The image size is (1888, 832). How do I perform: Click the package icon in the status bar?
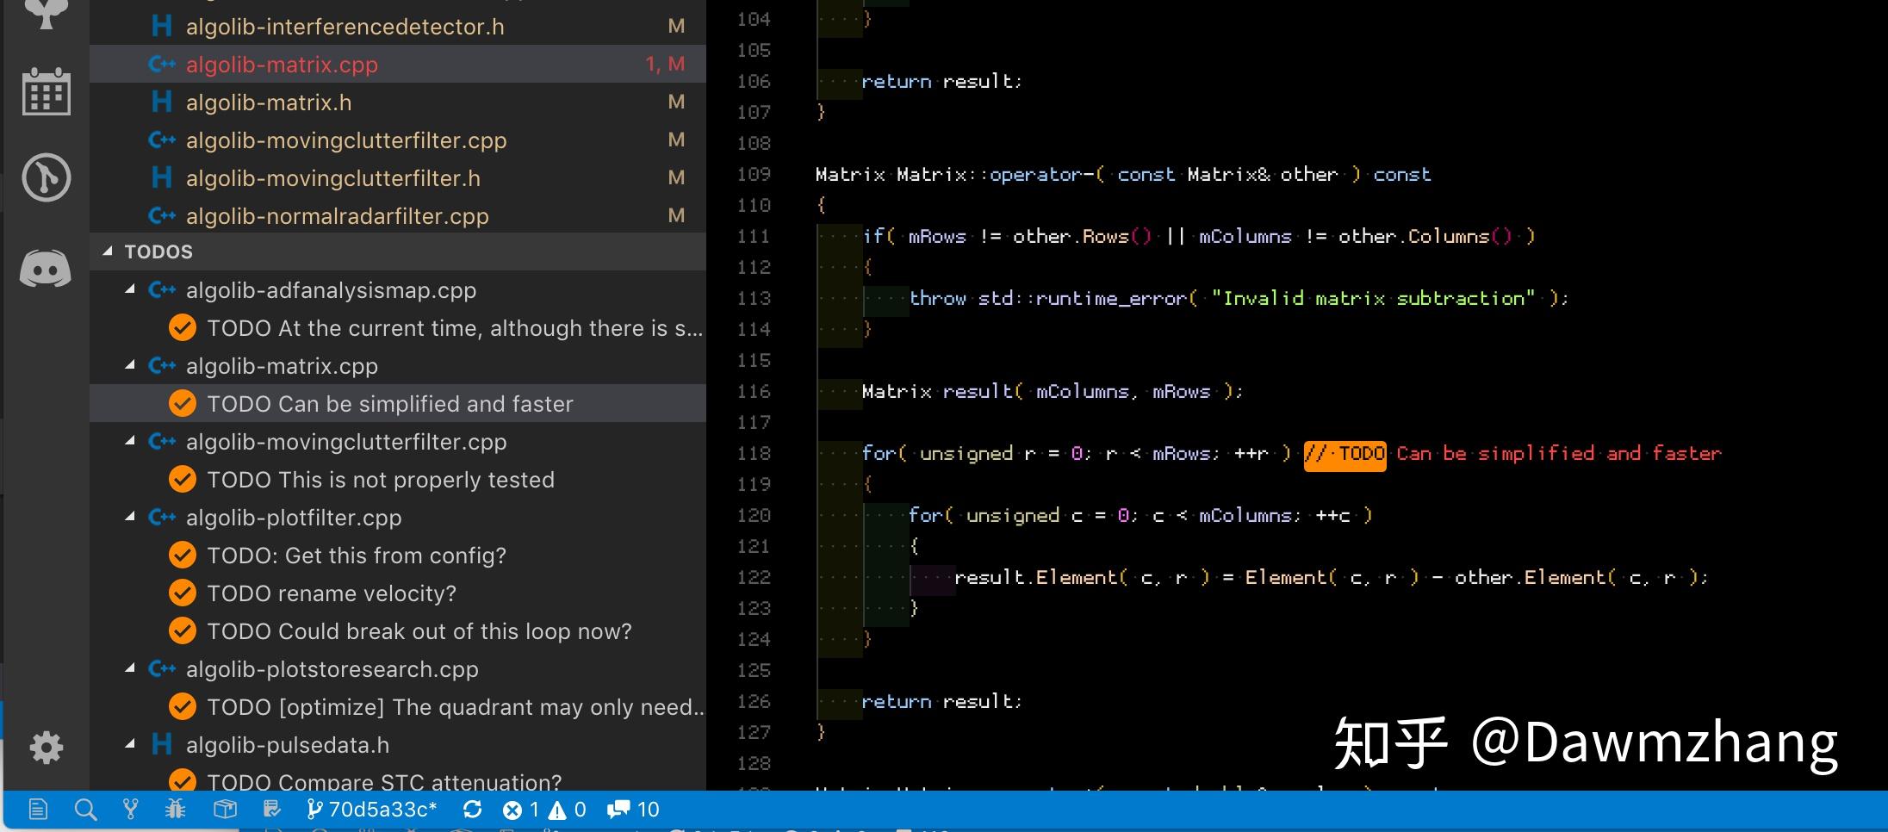coord(225,809)
